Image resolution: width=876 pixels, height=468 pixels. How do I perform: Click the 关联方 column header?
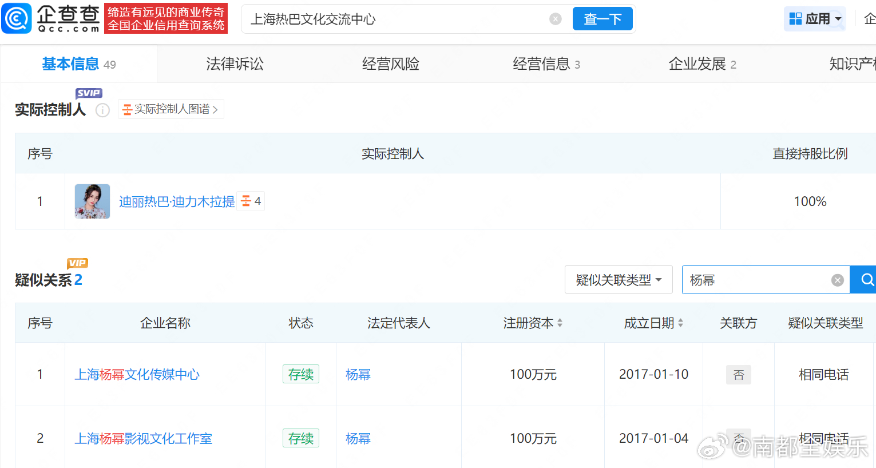pos(738,323)
